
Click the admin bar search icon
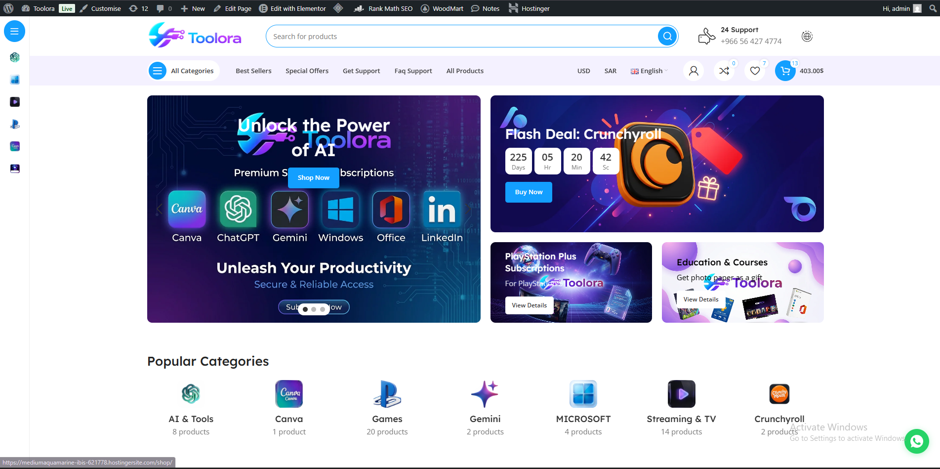click(x=933, y=8)
